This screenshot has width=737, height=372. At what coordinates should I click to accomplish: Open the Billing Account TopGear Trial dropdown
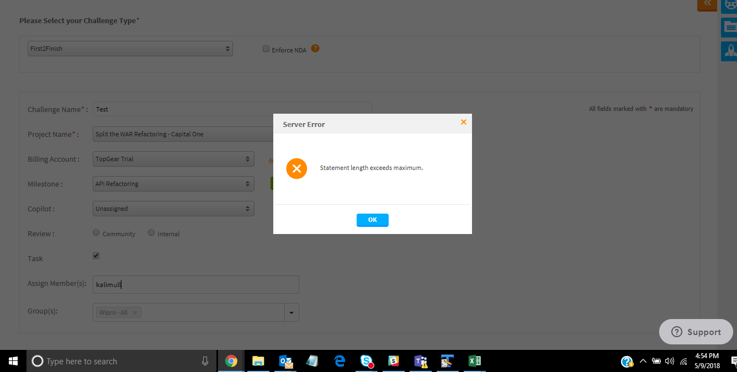pyautogui.click(x=173, y=159)
